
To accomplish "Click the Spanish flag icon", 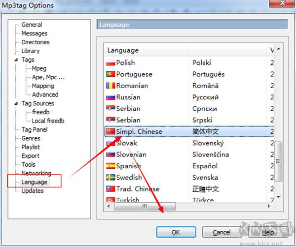I will click(x=111, y=166).
